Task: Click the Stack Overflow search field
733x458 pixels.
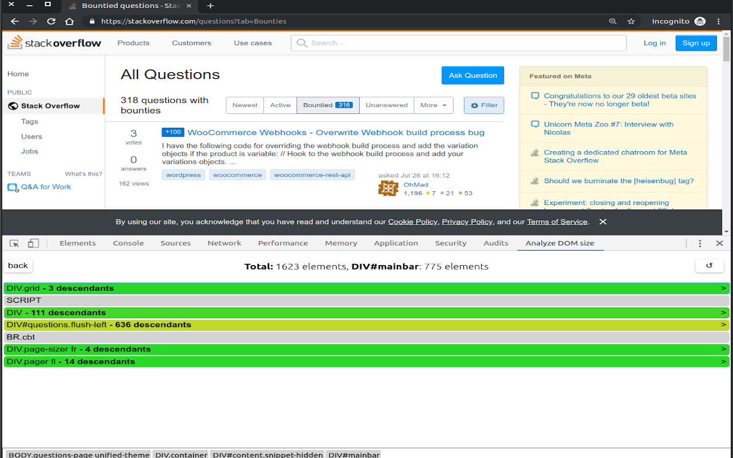Action: (x=458, y=43)
